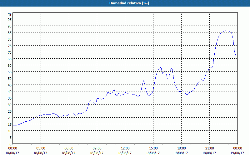Select the 80 label on the y-axis

pyautogui.click(x=10, y=39)
